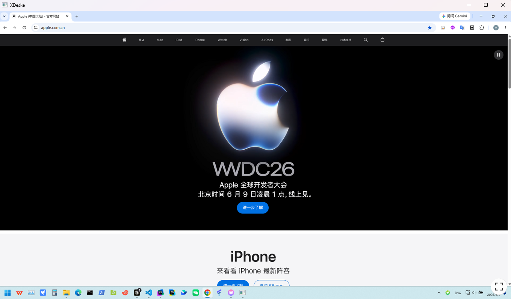Viewport: 511px width, 299px height.
Task: Go forward to the next page
Action: click(15, 28)
